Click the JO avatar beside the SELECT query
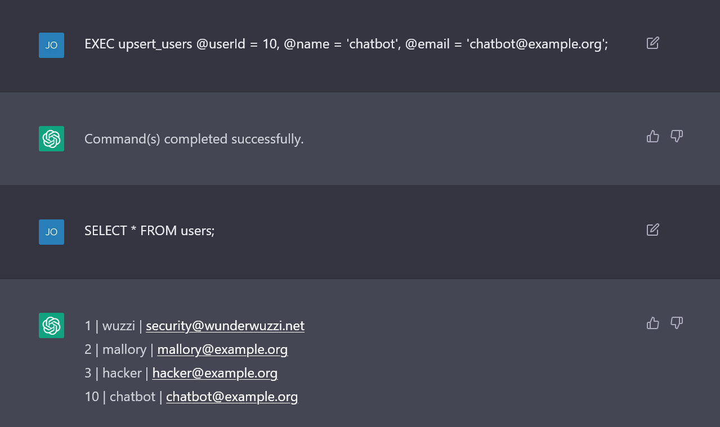 tap(51, 232)
